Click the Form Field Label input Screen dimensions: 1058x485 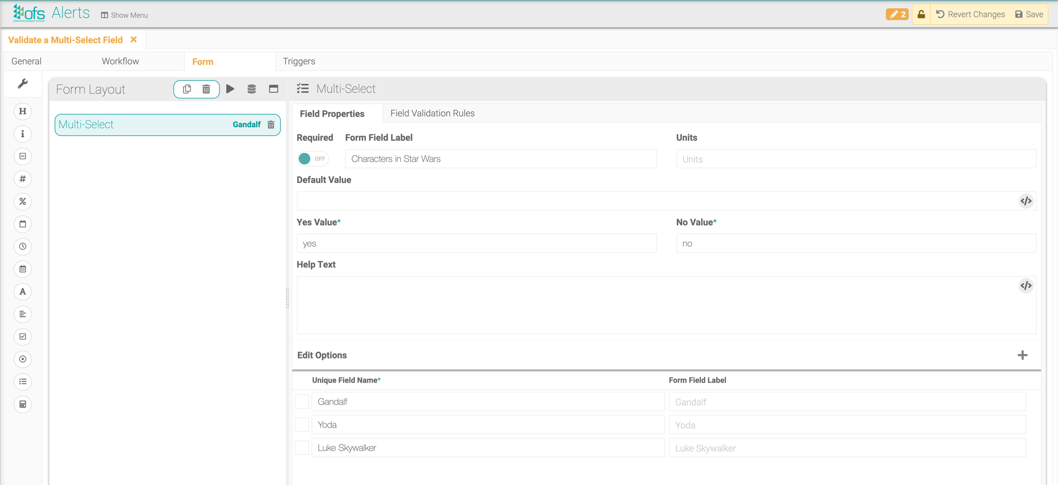coord(501,159)
